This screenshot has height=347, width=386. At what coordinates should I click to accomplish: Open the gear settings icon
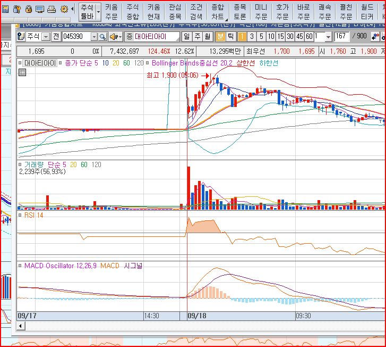point(64,9)
